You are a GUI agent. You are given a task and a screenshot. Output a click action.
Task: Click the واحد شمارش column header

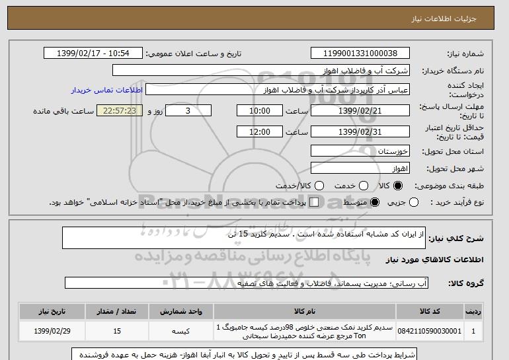pos(181,311)
